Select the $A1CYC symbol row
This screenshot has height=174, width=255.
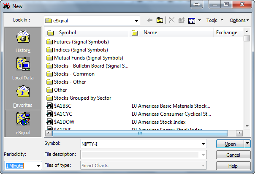(59, 114)
